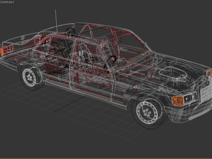Screen dimensions: 212x159
Task: Select the steering wheel inside the cabin
Action: click(112, 61)
